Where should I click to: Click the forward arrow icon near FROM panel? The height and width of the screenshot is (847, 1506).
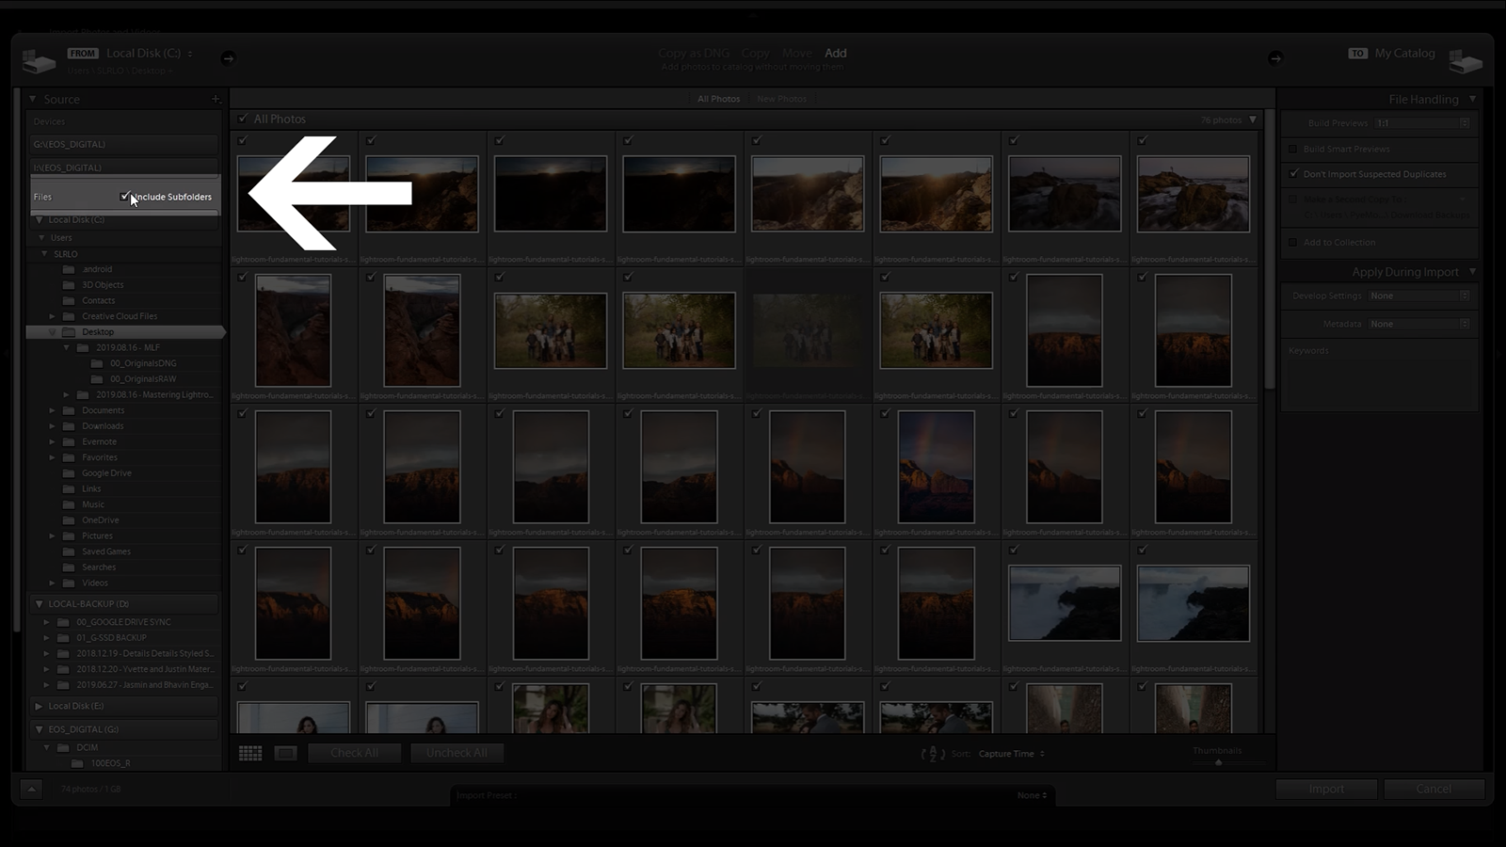(x=226, y=57)
